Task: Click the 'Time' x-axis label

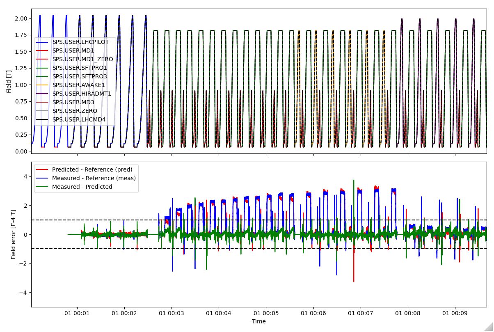Action: coord(259,322)
